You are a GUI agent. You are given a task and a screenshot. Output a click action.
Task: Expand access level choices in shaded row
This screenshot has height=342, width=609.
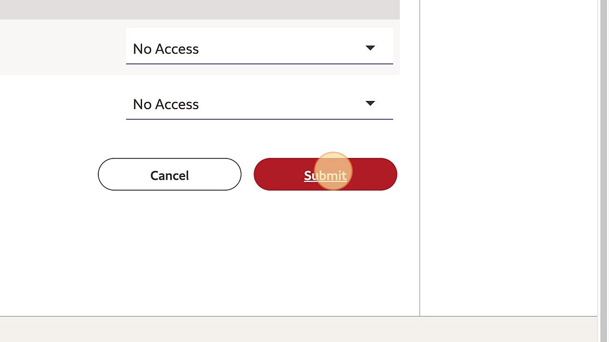click(259, 46)
